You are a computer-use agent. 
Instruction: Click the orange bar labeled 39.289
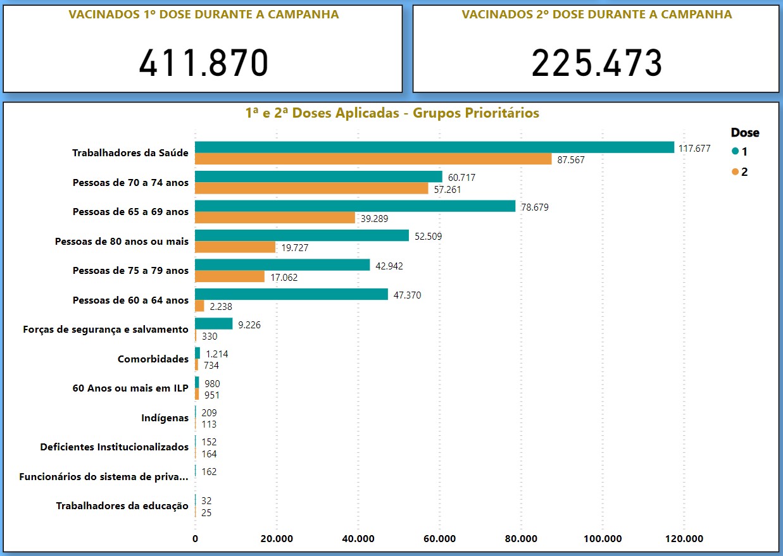275,218
